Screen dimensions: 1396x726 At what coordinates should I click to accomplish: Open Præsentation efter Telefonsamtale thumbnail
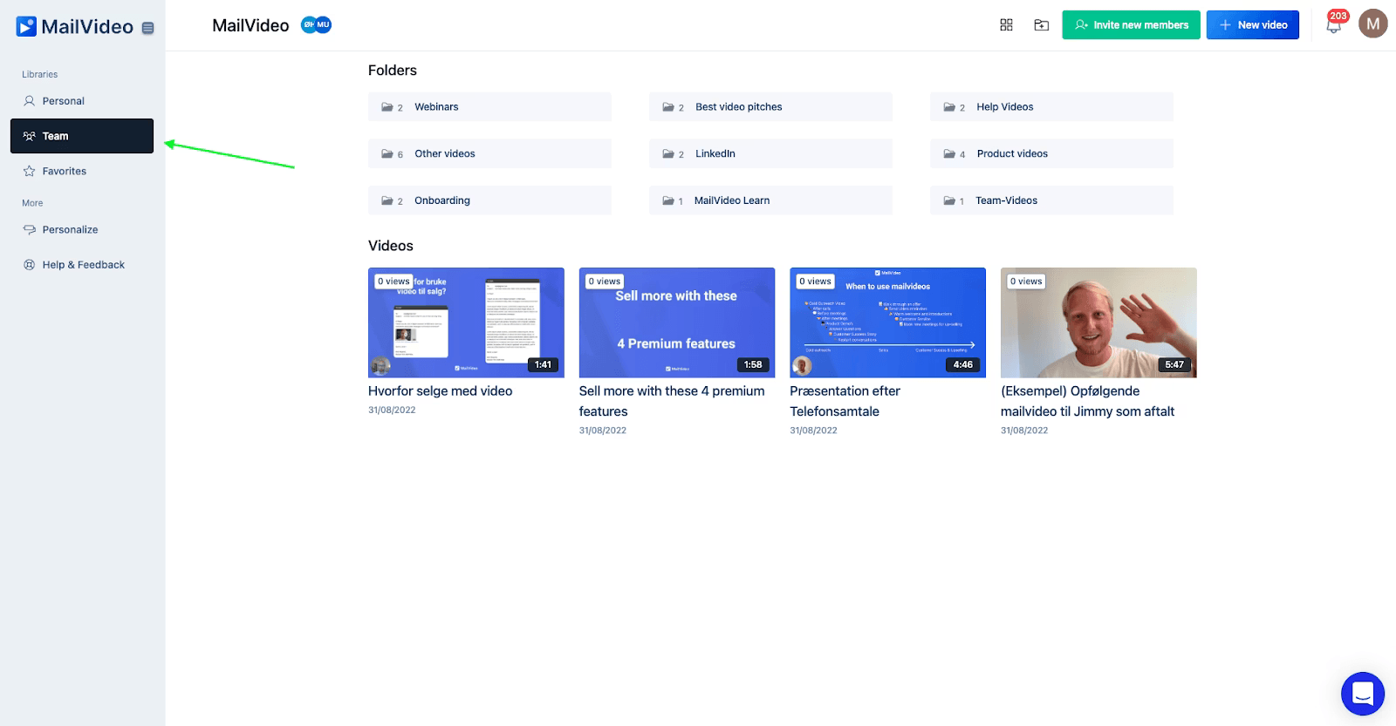887,322
